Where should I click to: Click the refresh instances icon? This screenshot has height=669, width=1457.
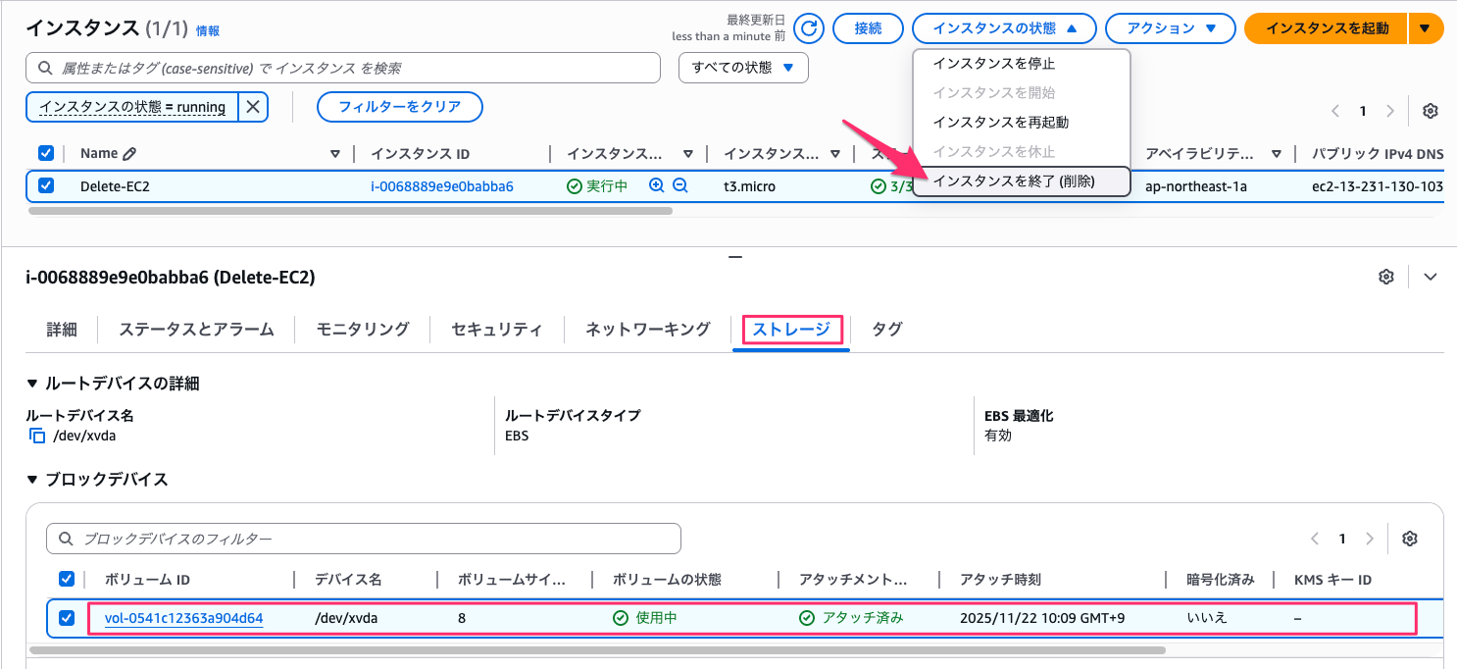[x=808, y=28]
